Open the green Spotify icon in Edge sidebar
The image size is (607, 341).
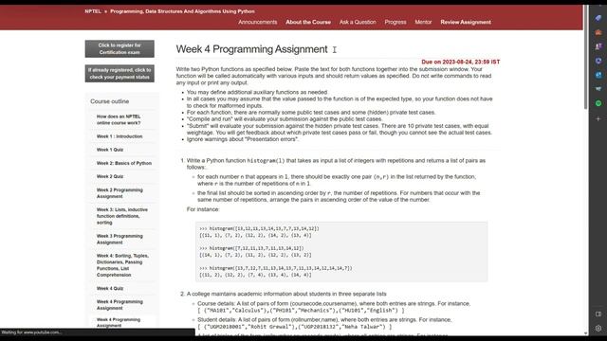tap(598, 103)
